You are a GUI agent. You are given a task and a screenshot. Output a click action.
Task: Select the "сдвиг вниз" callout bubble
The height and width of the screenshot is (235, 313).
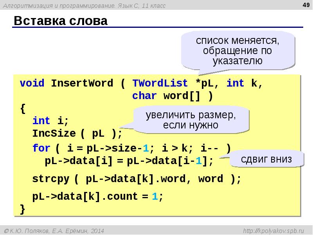point(266,159)
